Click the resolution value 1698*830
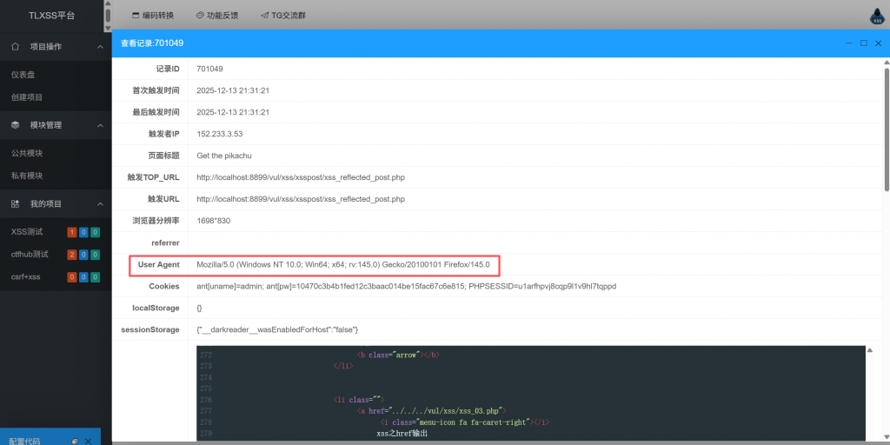The image size is (890, 445). tap(214, 221)
